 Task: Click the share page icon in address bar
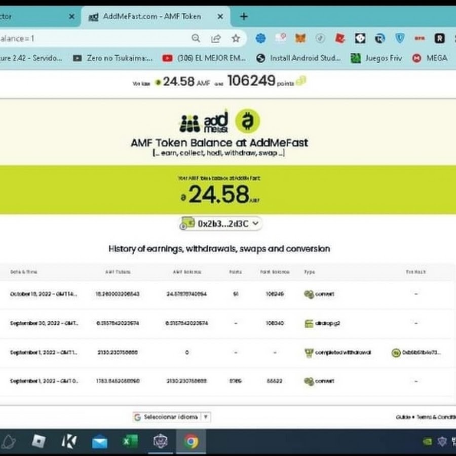tap(216, 38)
